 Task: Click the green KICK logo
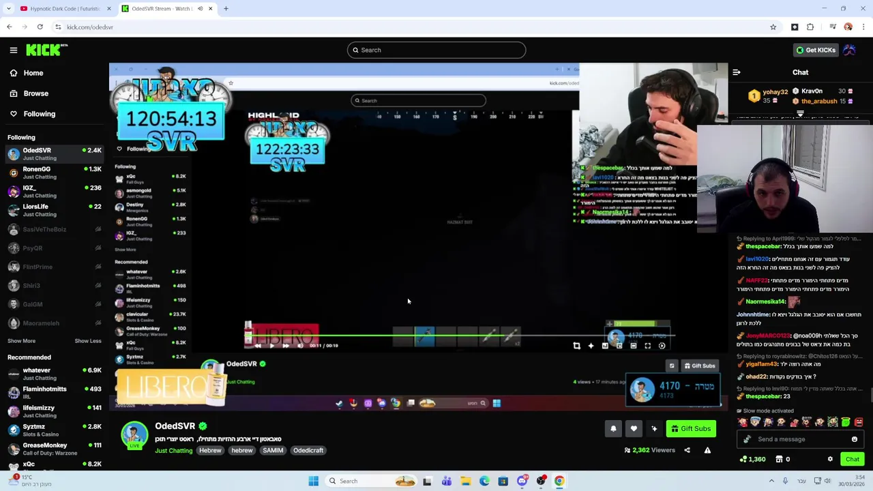pyautogui.click(x=46, y=50)
